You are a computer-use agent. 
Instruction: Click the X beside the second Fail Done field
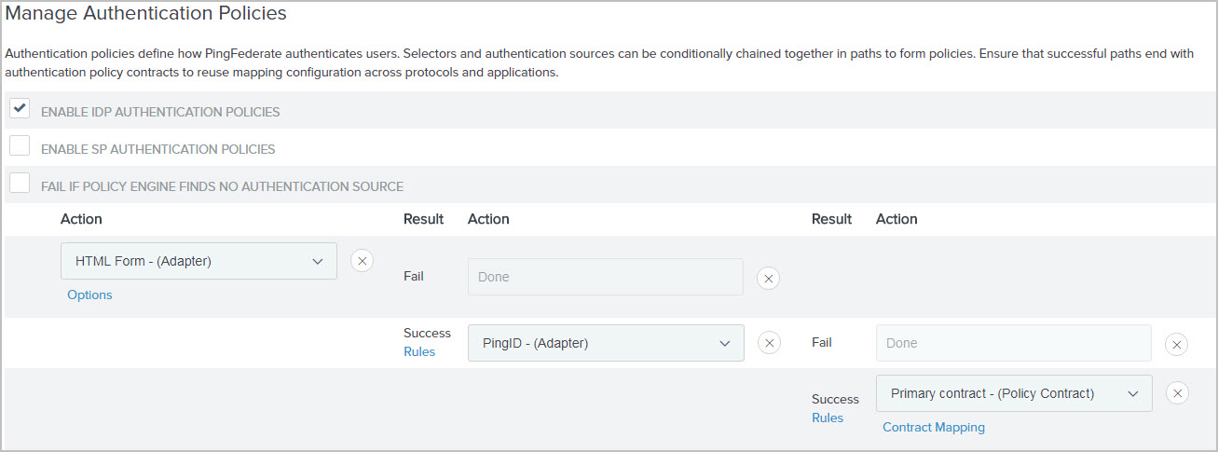[1177, 344]
